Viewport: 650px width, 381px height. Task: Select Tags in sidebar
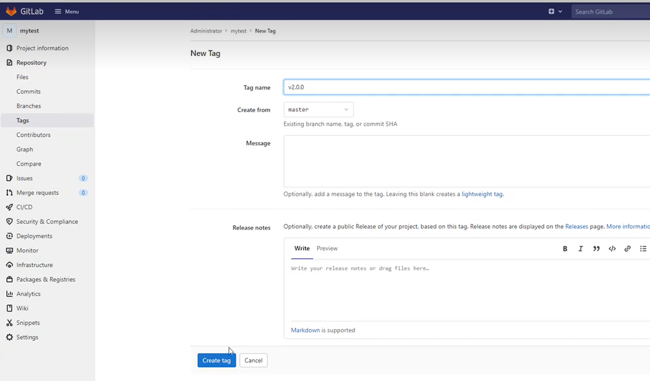[x=47, y=120]
